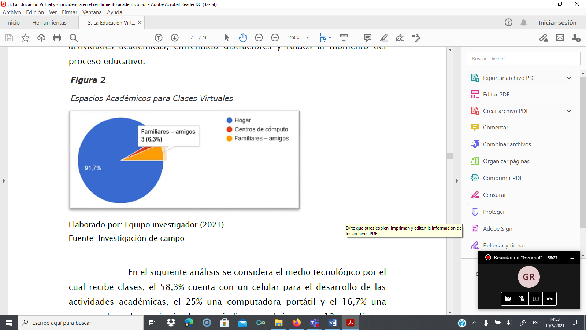The image size is (586, 330).
Task: Open the help question mark icon
Action: (x=508, y=22)
